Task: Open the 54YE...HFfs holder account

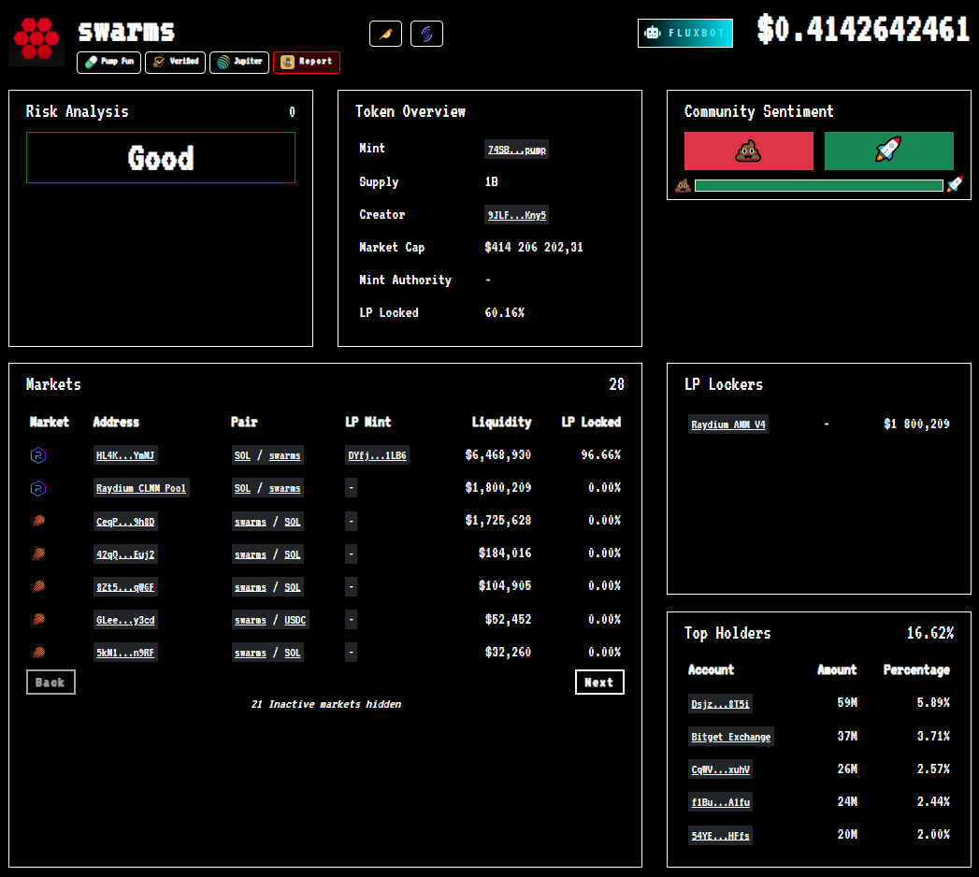Action: (720, 836)
